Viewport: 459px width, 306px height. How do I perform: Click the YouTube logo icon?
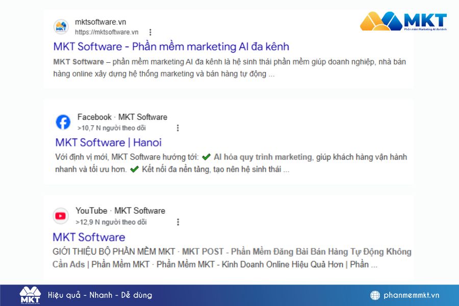[x=61, y=216]
